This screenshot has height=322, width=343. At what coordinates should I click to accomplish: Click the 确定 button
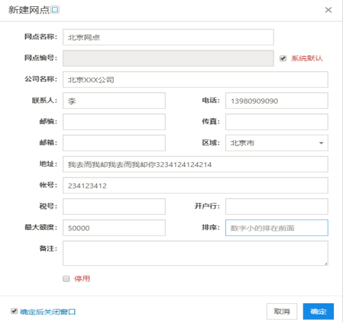(318, 312)
